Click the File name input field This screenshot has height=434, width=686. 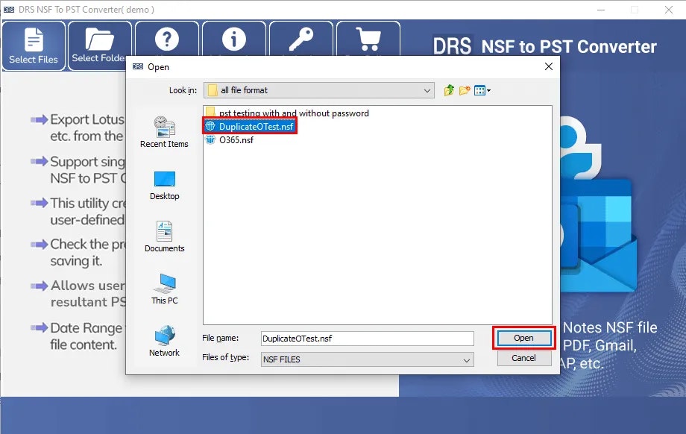coord(367,339)
